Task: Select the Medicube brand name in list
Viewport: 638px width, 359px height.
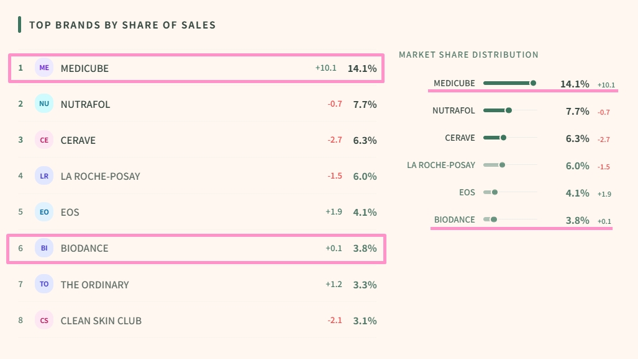Action: coord(84,68)
